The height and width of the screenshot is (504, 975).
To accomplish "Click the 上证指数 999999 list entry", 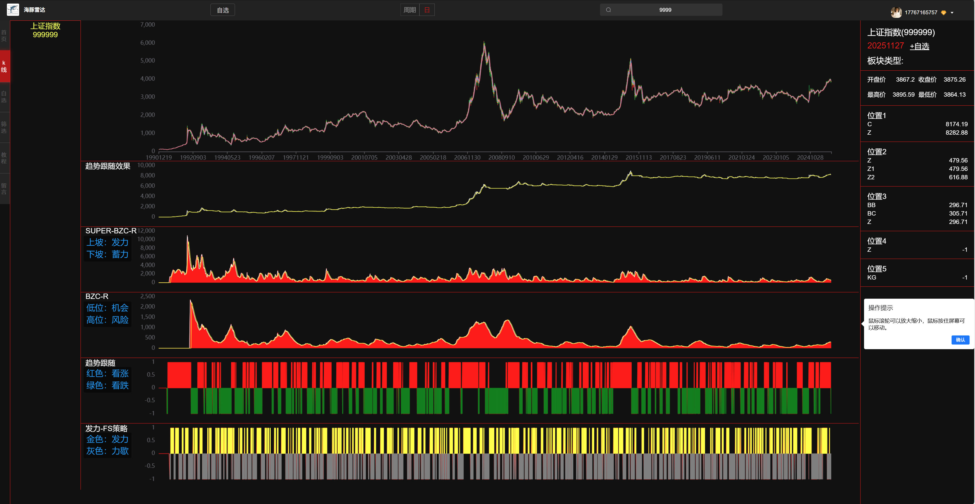I will coord(45,30).
